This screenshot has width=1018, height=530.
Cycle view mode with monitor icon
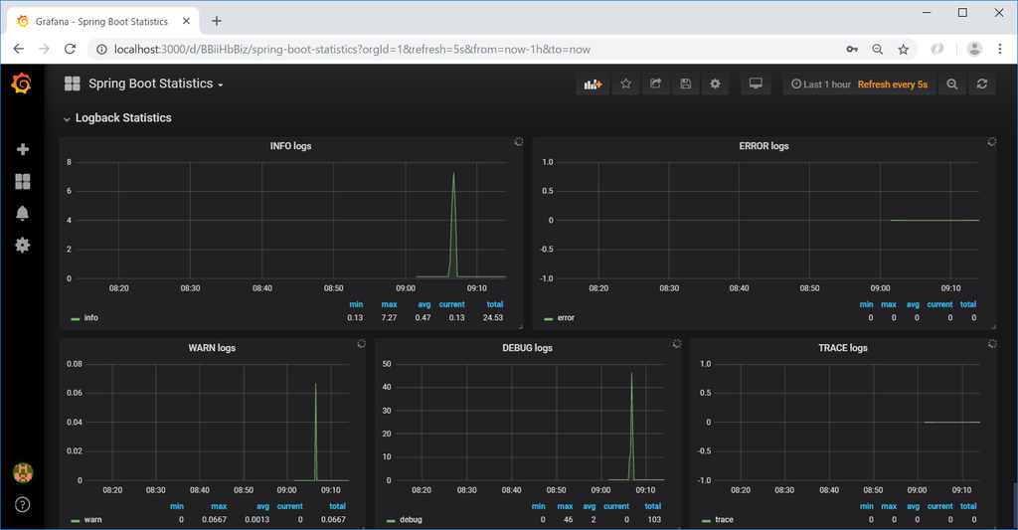tap(756, 84)
